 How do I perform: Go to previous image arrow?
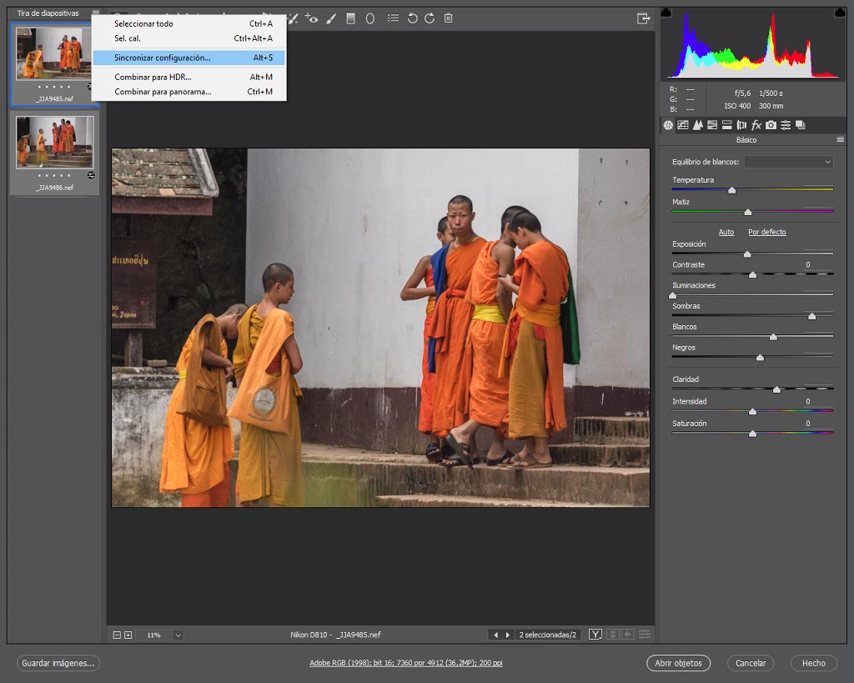(x=495, y=635)
